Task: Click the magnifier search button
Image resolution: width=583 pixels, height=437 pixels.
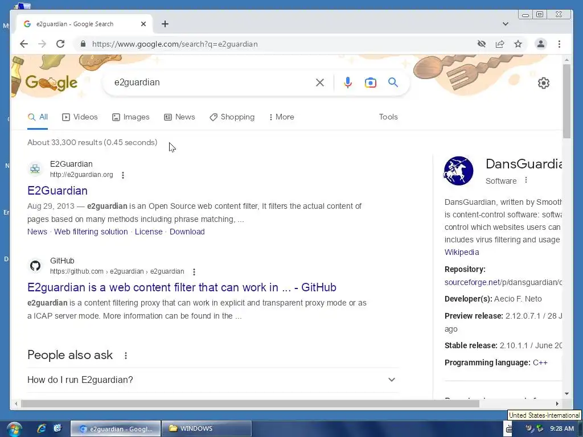Action: click(393, 82)
